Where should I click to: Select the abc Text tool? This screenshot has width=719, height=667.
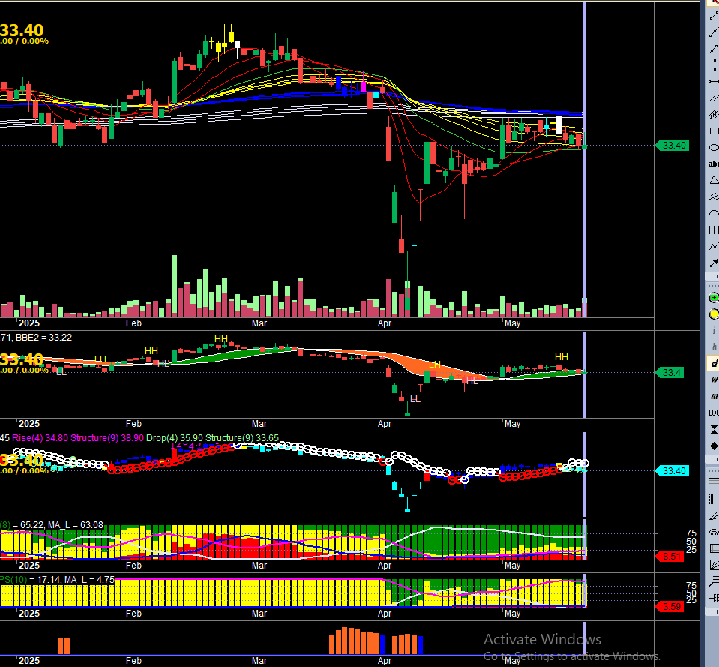click(714, 164)
